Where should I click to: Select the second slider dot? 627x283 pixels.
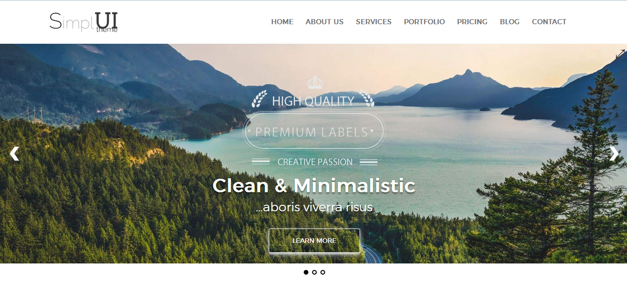point(314,272)
